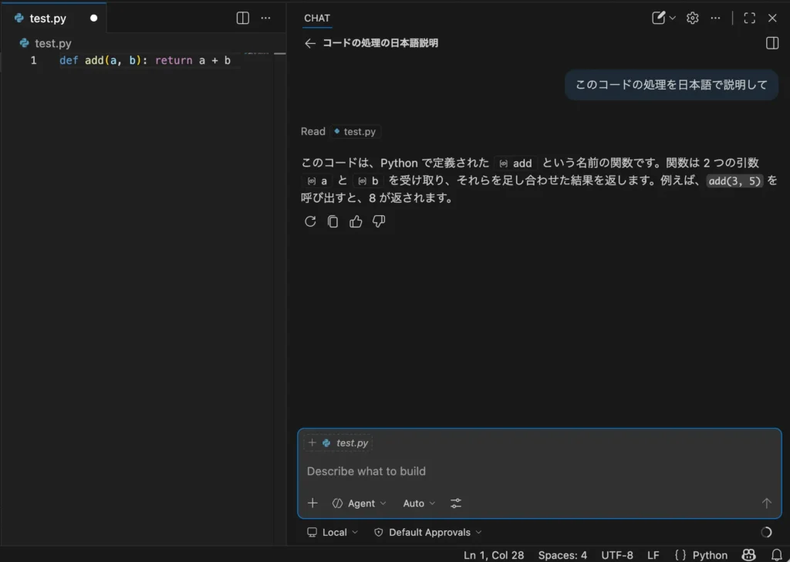Click the thumbs up icon
This screenshot has width=790, height=562.
[x=356, y=222]
